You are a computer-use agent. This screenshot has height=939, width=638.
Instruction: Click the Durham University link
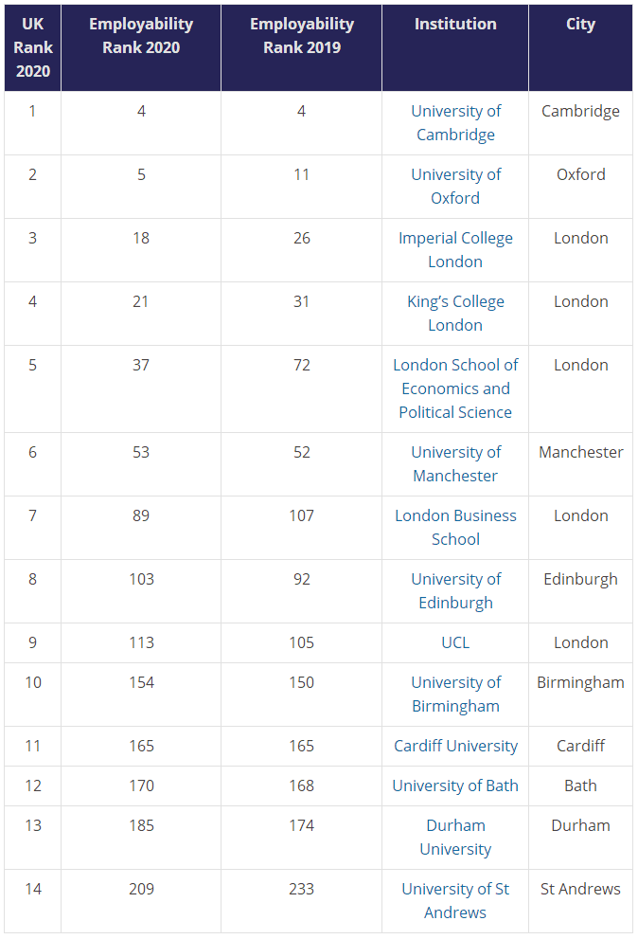[455, 838]
